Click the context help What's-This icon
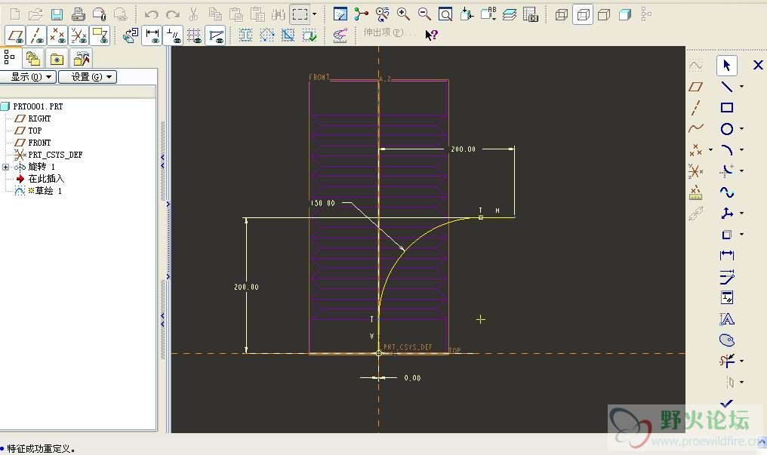The height and width of the screenshot is (455, 767). point(432,35)
